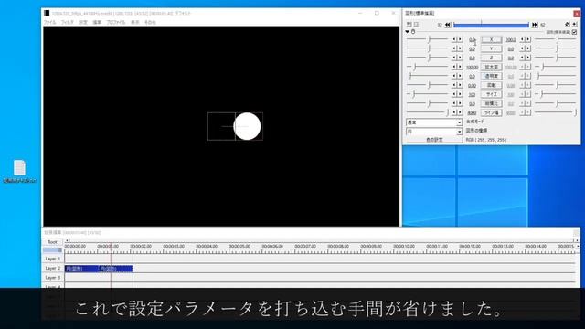585x329 pixels.
Task: Collapse the filter section with triangle arrow
Action: pos(408,32)
